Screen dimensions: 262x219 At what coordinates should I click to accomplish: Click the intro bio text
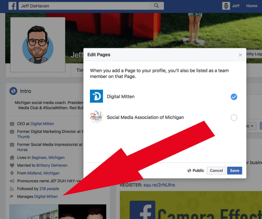(x=49, y=105)
